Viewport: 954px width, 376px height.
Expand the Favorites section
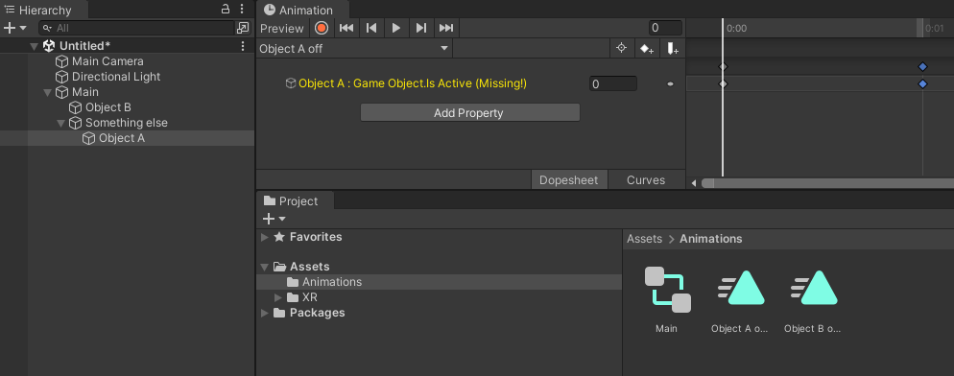(x=265, y=237)
